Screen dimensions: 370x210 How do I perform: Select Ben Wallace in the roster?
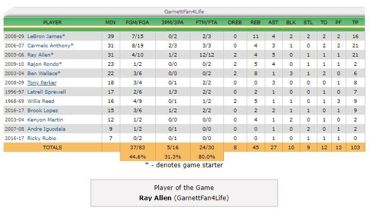pos(42,73)
